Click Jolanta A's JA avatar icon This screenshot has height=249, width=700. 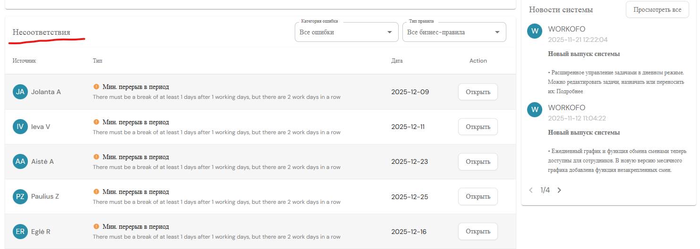(20, 92)
